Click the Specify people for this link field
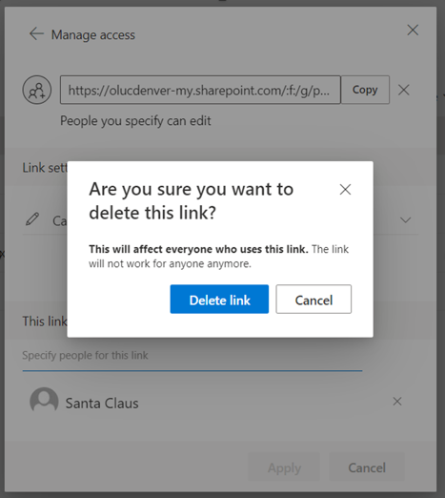 point(192,356)
